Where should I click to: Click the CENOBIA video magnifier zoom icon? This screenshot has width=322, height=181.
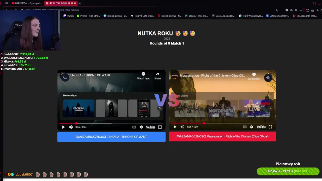tap(65, 77)
